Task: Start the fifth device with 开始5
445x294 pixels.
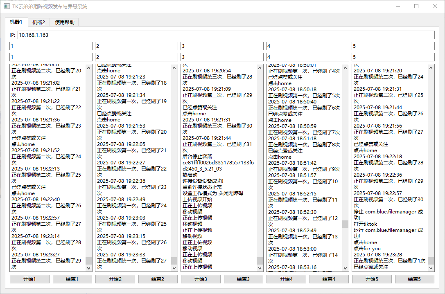Action: tap(372, 279)
